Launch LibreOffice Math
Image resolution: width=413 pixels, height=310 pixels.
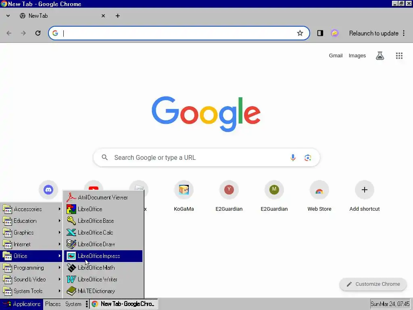[103, 268]
